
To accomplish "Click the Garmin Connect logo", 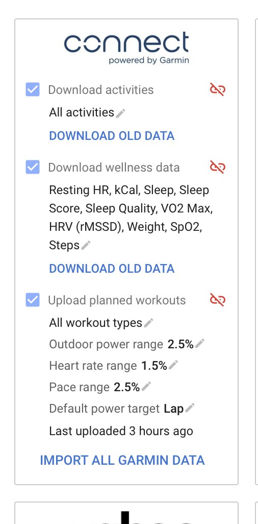I will click(126, 47).
